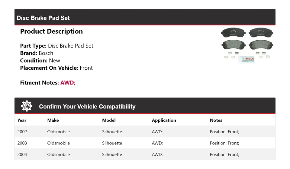
Task: Click the Product Description heading
Action: [x=51, y=31]
